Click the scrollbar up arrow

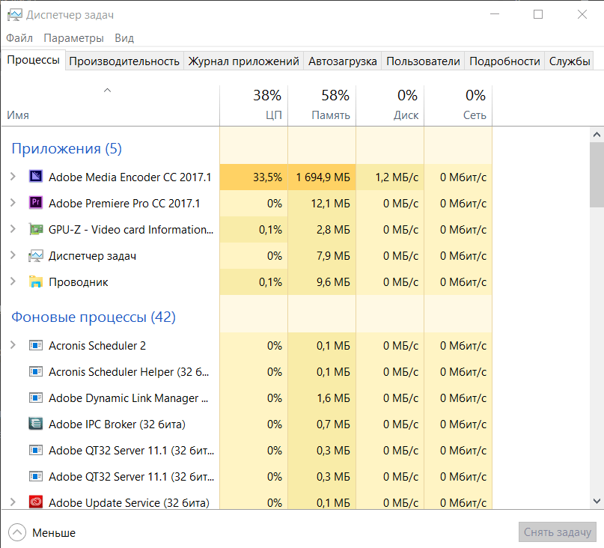(x=597, y=135)
